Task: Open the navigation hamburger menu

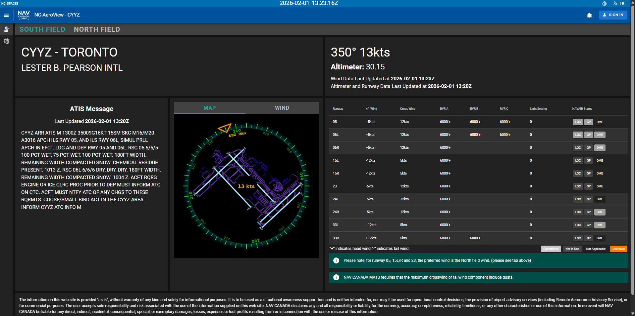Action: [x=6, y=15]
